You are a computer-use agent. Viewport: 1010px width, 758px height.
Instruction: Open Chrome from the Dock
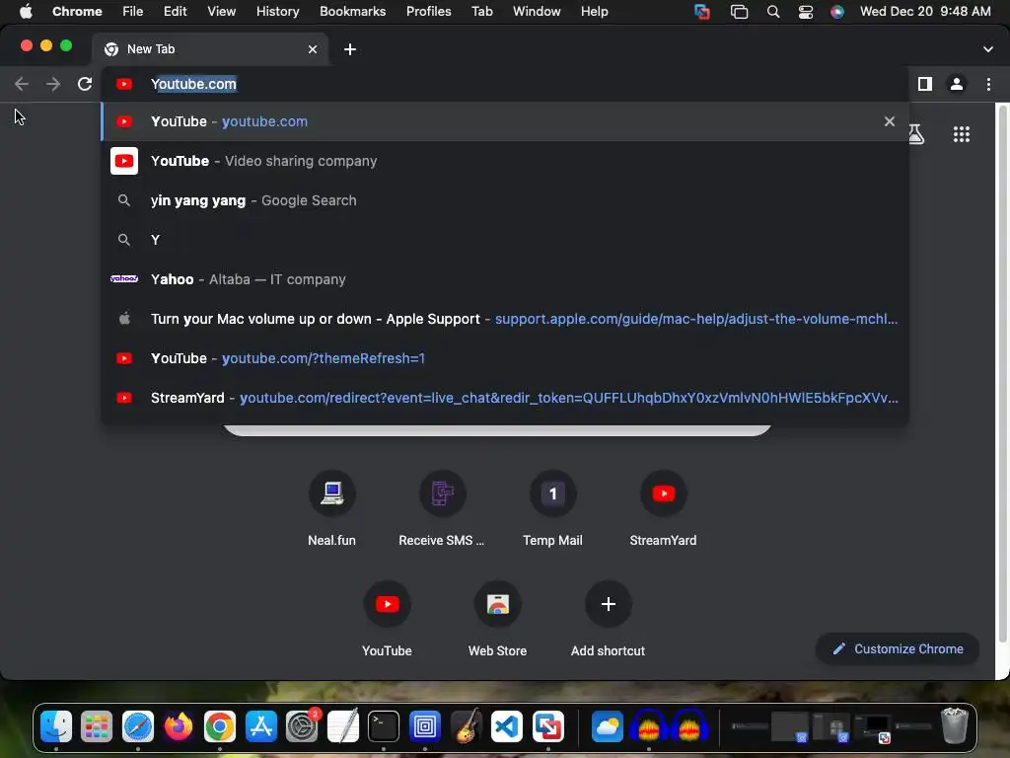220,727
